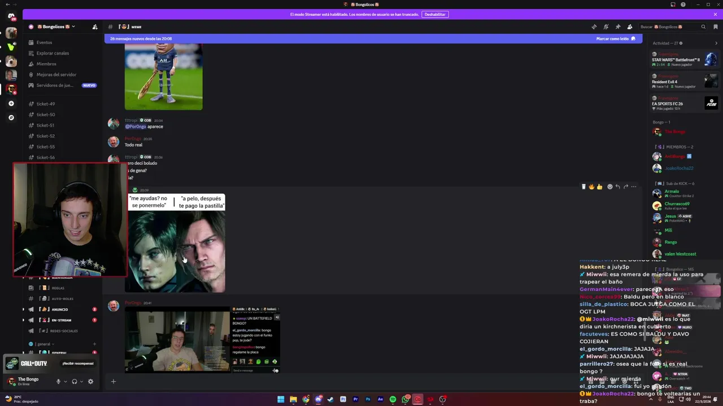Click the message attachment plus button
Image resolution: width=723 pixels, height=406 pixels.
coord(113,382)
